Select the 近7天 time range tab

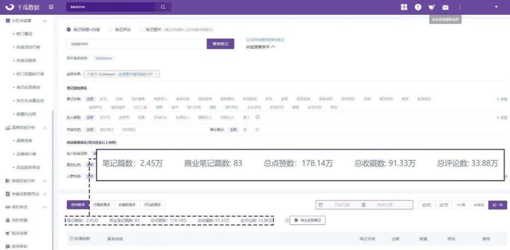[x=444, y=205]
